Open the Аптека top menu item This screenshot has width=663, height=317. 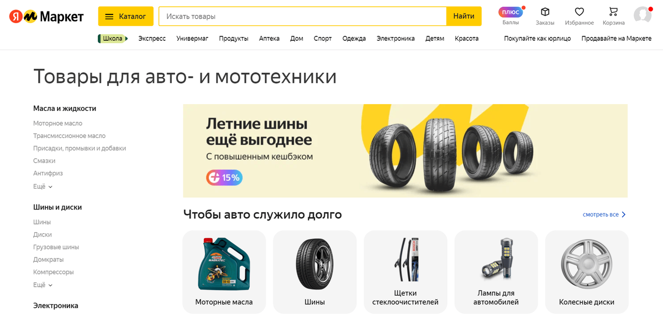coord(269,39)
